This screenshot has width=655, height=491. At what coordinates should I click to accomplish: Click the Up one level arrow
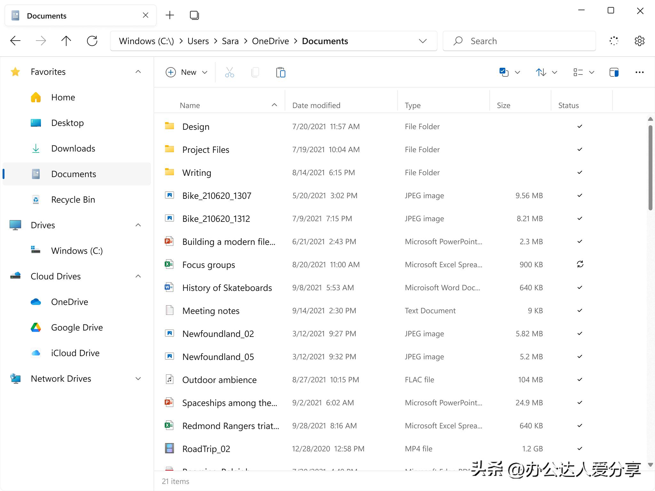pos(66,41)
